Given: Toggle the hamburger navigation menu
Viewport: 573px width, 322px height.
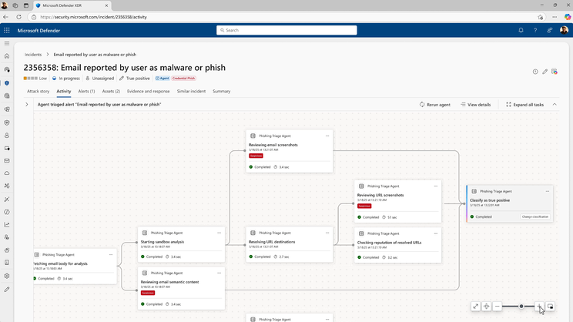Looking at the screenshot, I should click(x=7, y=43).
